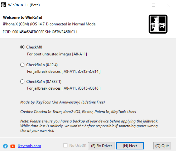The width and height of the screenshot is (176, 151).
Task: Select the CheckM8 radio option
Action: pyautogui.click(x=22, y=47)
